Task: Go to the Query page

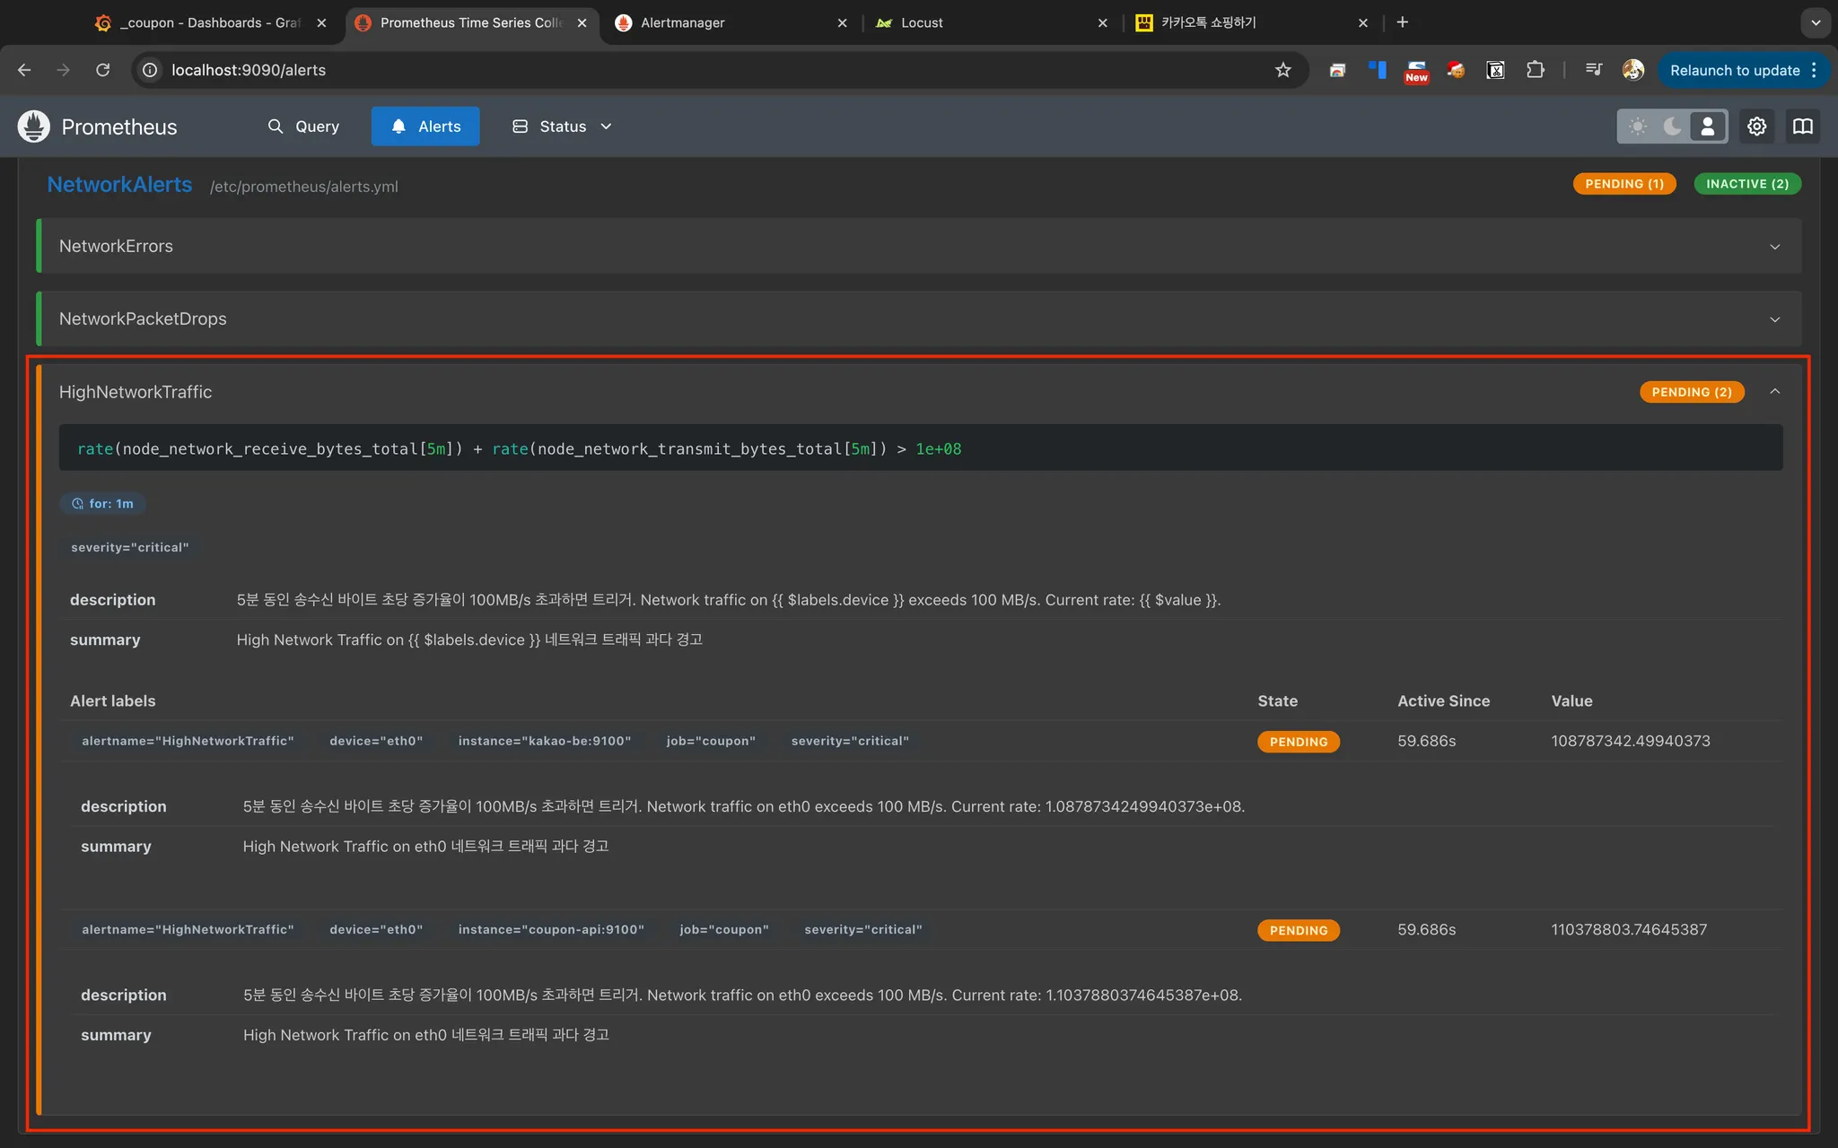Action: pyautogui.click(x=303, y=126)
